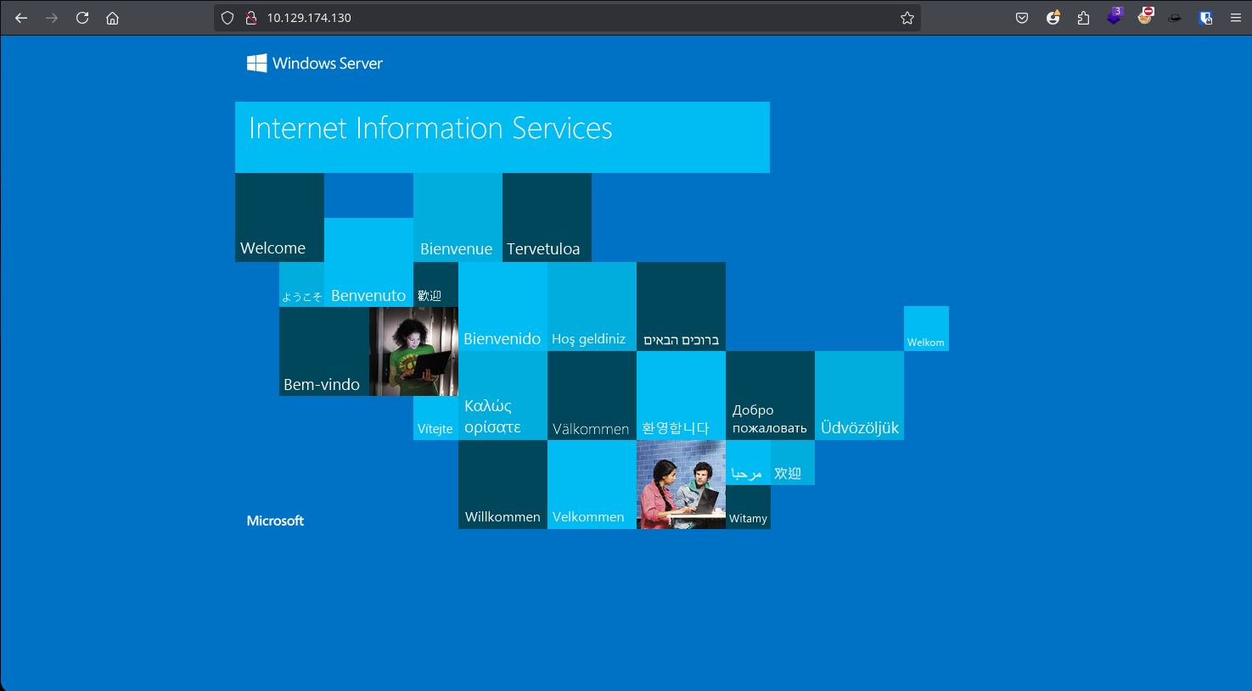Viewport: 1252px width, 691px height.
Task: Click the Welkom tile
Action: click(x=926, y=328)
